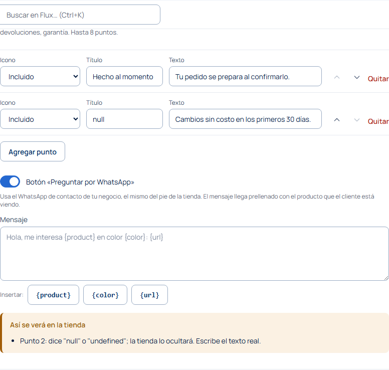Insert the {color} placeholder
The width and height of the screenshot is (389, 370).
(105, 295)
